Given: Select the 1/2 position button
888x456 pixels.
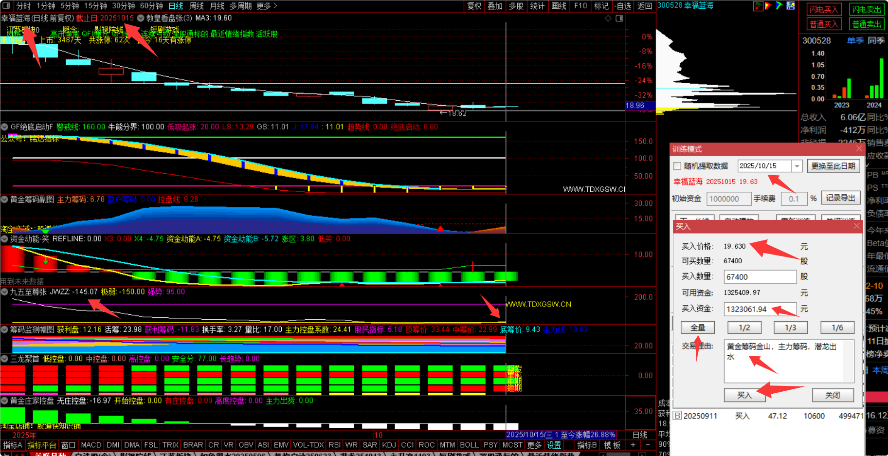Looking at the screenshot, I should click(x=744, y=328).
